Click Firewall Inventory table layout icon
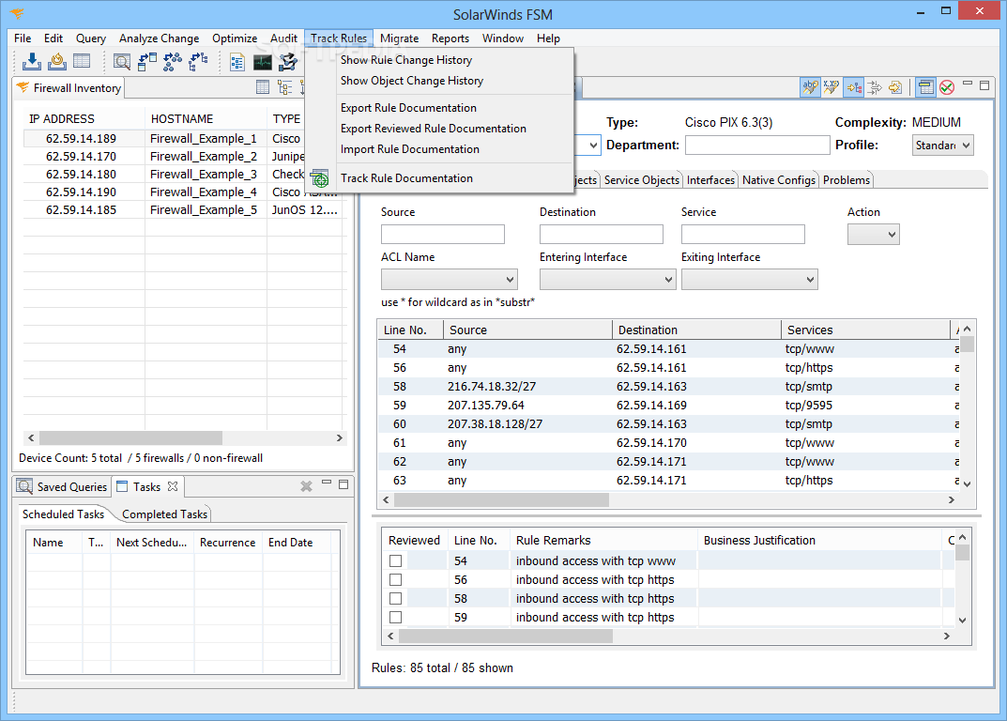This screenshot has height=721, width=1007. (x=263, y=87)
